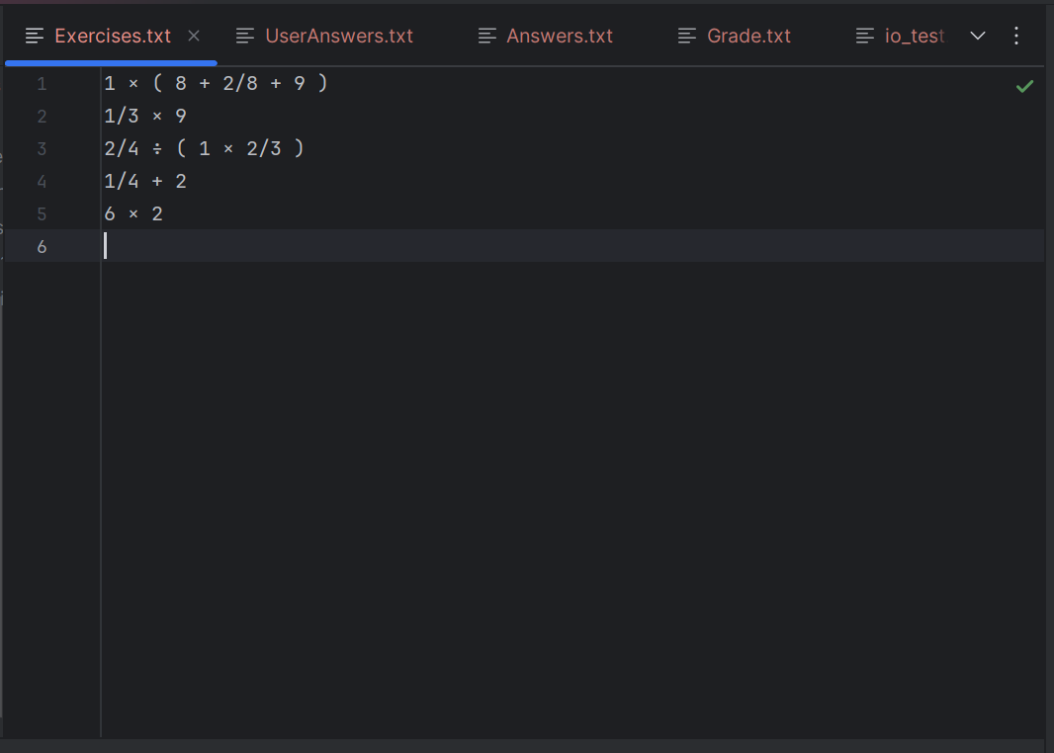Click line number 6 in the gutter
This screenshot has height=753, width=1054.
coord(42,247)
